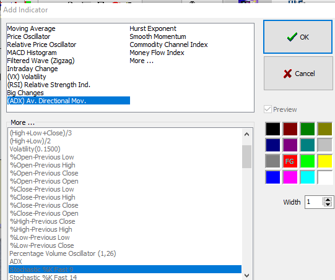Choose the bright blue color swatch

tap(272, 177)
